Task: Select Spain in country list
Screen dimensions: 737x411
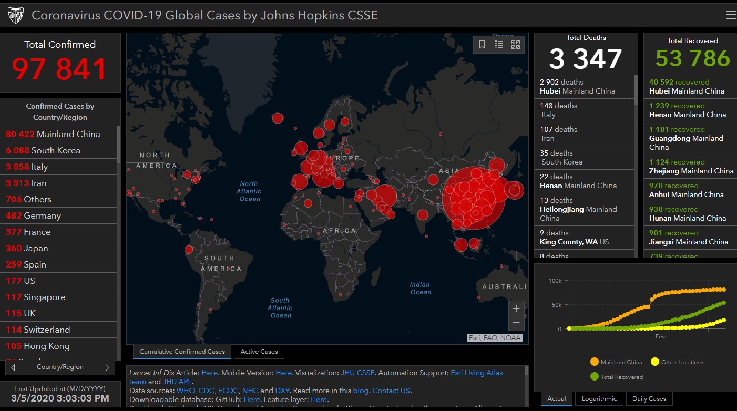Action: [x=58, y=264]
